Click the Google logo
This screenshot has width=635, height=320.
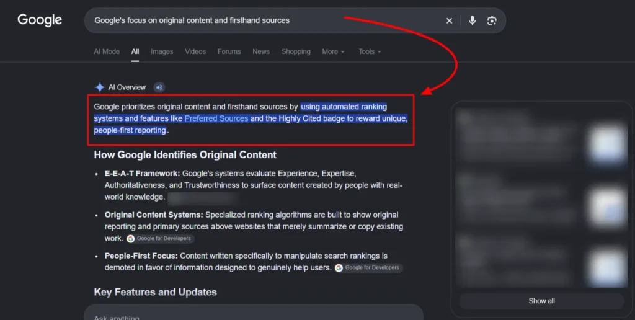coord(40,20)
